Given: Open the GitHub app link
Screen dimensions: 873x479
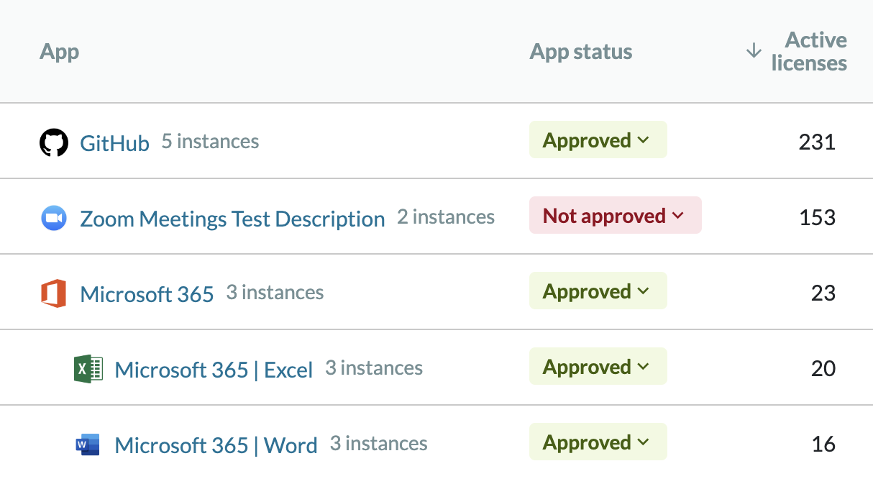Looking at the screenshot, I should [114, 142].
